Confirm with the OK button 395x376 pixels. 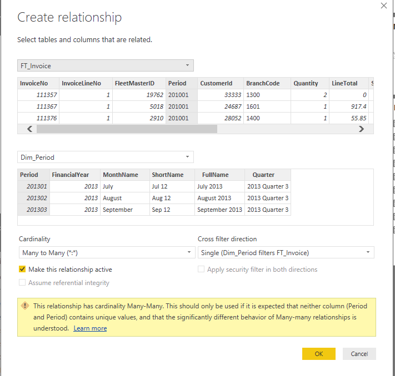click(x=319, y=354)
